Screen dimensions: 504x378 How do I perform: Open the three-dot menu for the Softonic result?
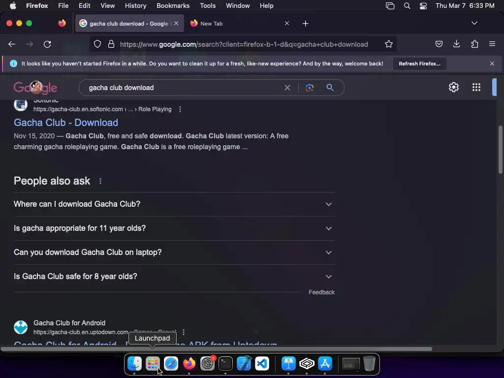[180, 109]
